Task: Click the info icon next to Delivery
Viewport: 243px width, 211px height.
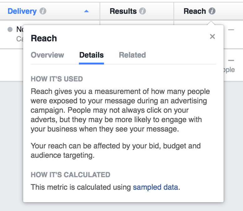Action: (x=43, y=11)
